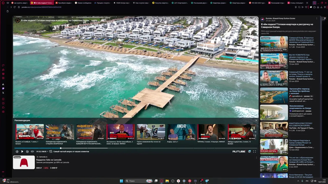
Task: Close the Рекомендации overlay
Action: coord(256,120)
